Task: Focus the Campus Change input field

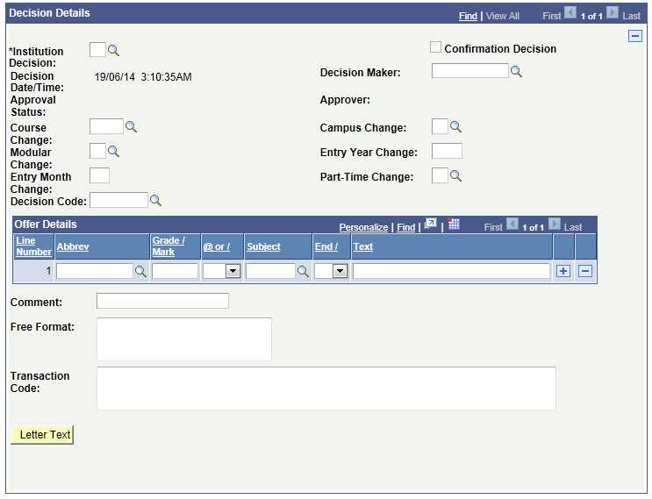Action: click(x=440, y=126)
